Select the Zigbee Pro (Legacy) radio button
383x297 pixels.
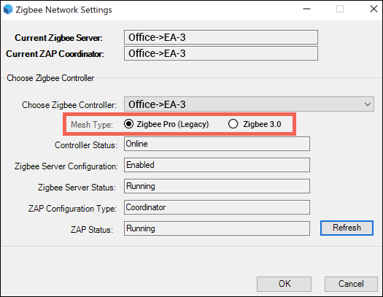tap(128, 124)
